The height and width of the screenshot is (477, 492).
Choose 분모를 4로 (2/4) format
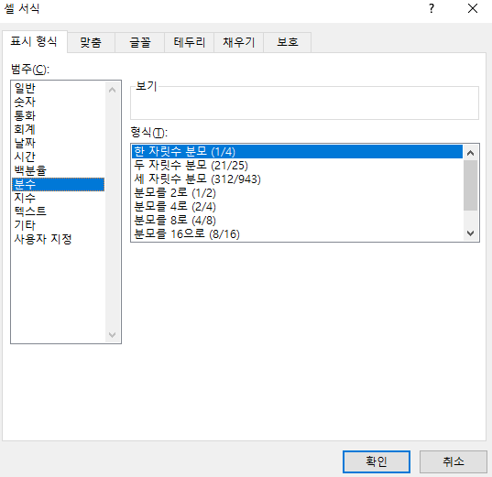coord(297,207)
